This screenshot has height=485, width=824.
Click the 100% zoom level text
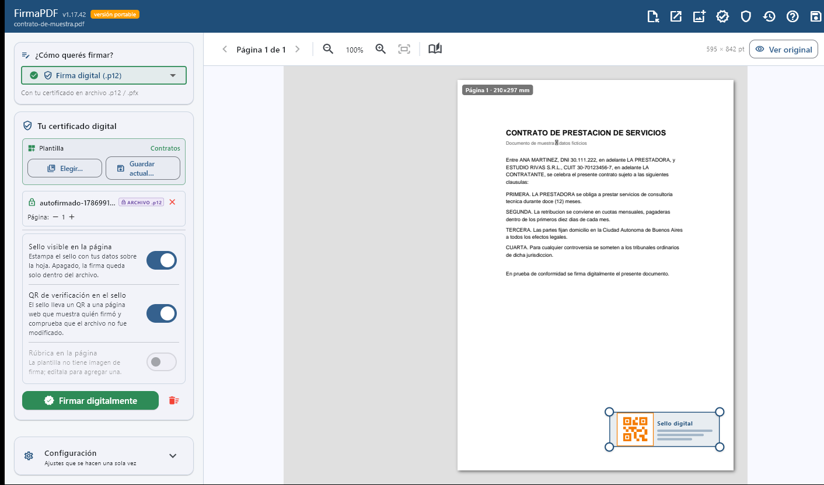(354, 50)
